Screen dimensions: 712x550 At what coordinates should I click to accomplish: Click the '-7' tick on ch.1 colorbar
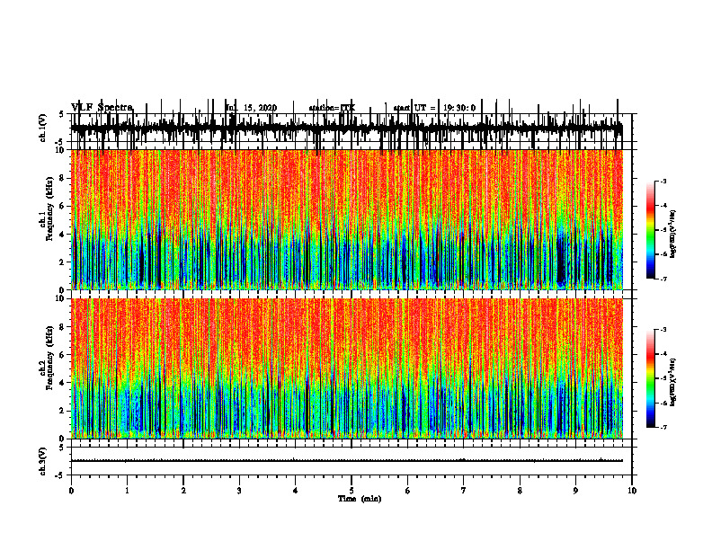[x=663, y=279]
